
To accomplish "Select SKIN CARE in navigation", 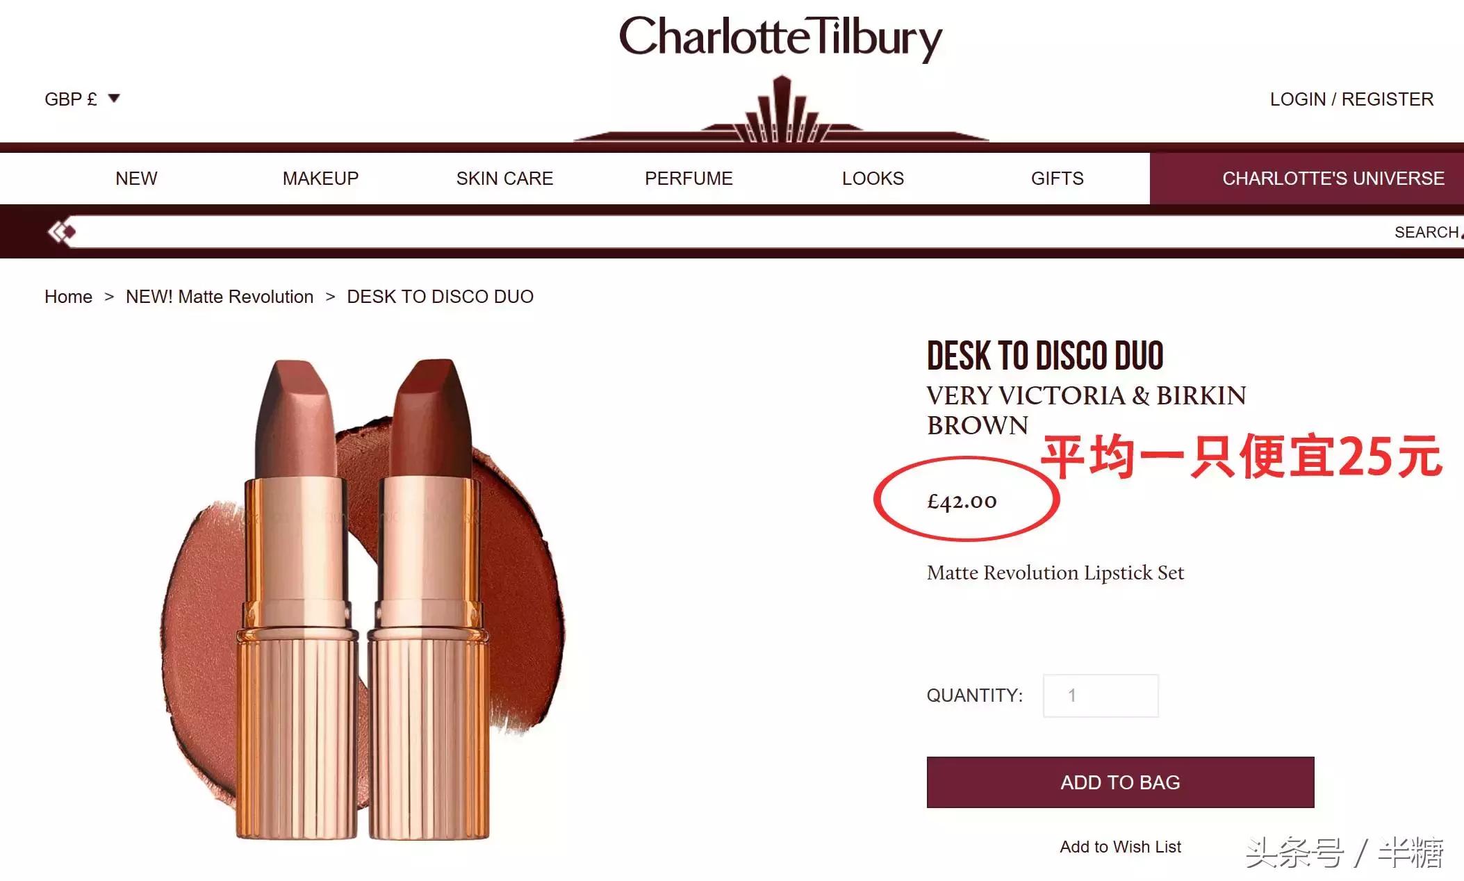I will (504, 179).
